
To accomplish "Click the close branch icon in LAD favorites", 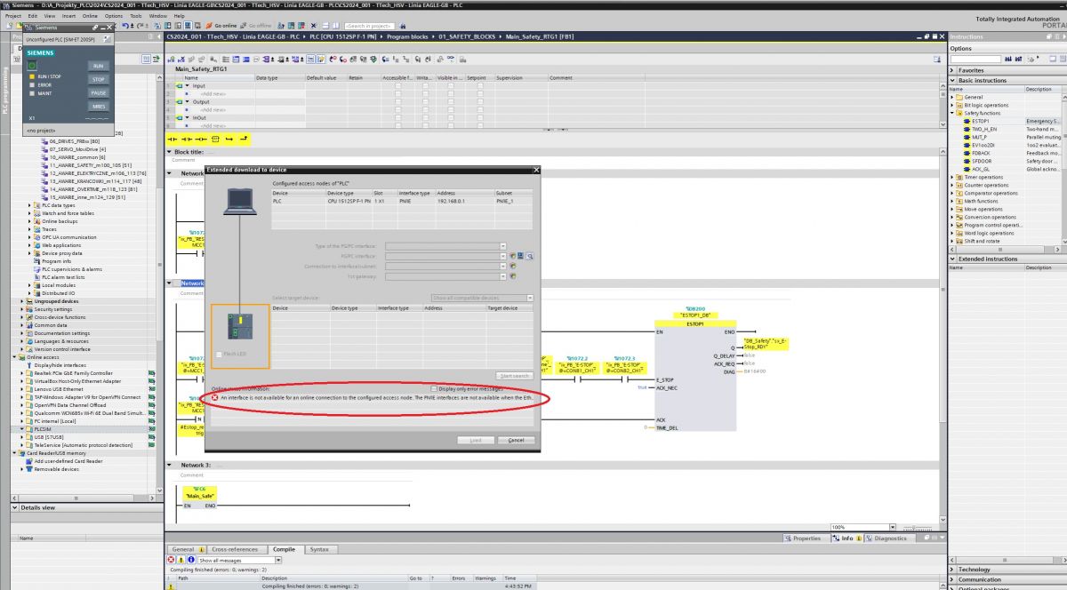I will point(243,140).
